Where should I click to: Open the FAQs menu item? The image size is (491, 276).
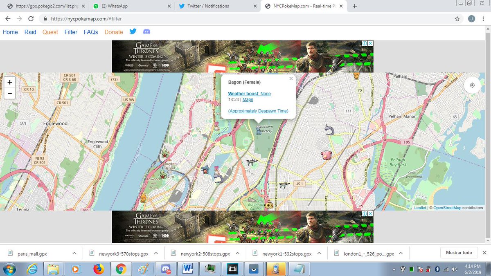tap(91, 32)
